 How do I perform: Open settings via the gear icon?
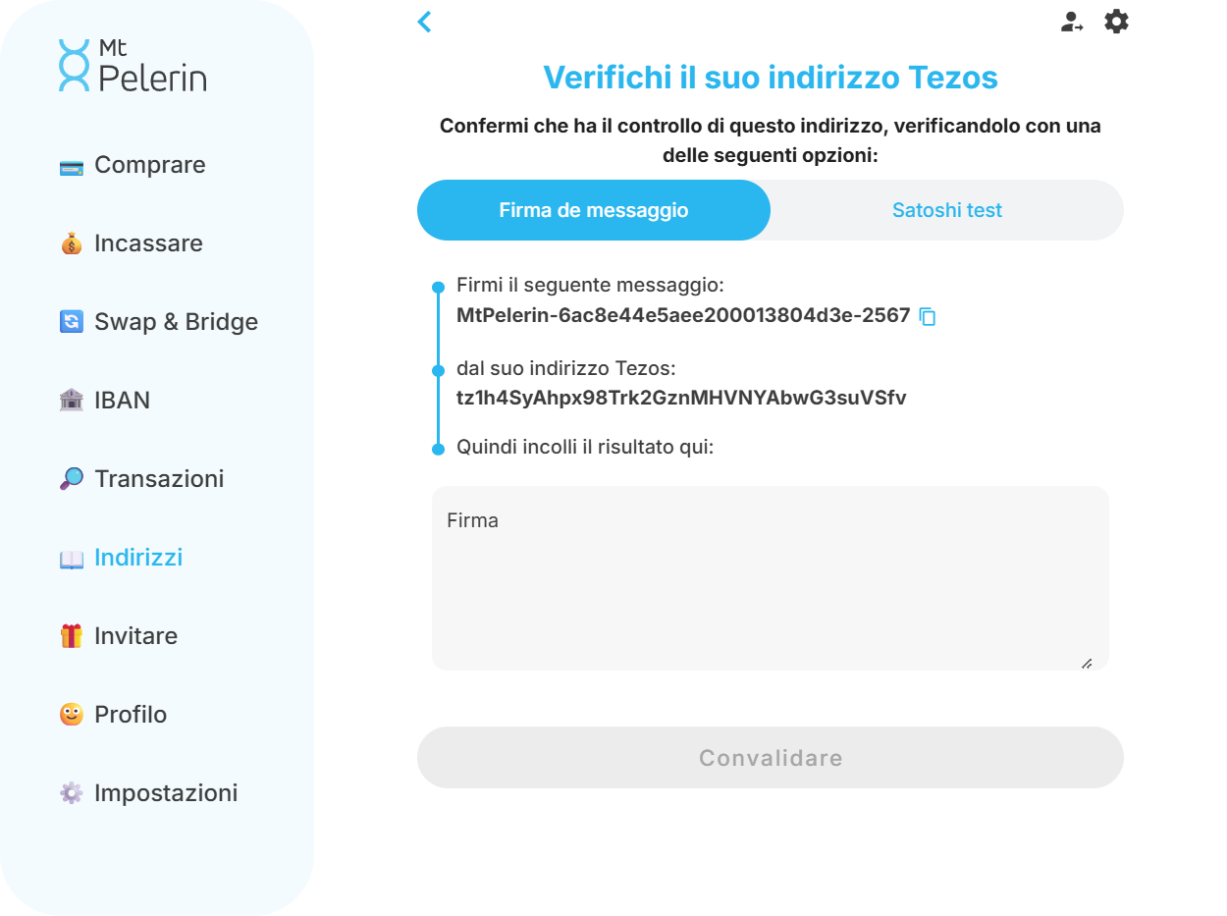pyautogui.click(x=1116, y=22)
